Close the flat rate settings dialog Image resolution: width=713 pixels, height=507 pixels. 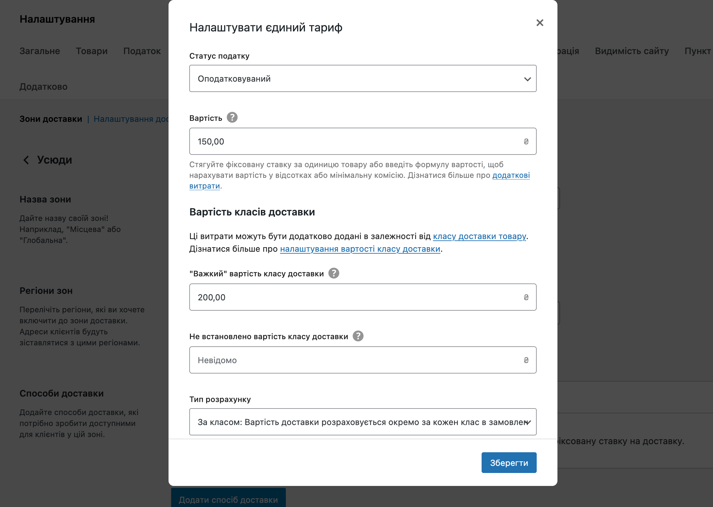click(540, 23)
